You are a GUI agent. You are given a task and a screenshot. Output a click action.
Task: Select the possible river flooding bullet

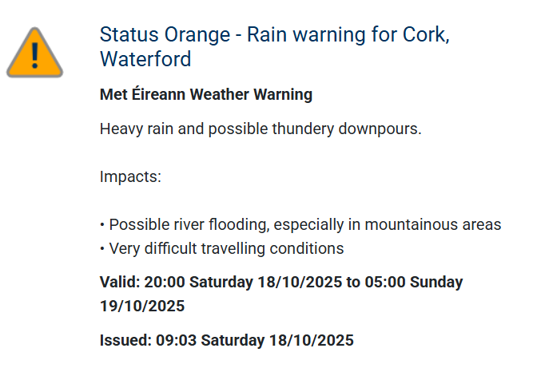pos(300,225)
